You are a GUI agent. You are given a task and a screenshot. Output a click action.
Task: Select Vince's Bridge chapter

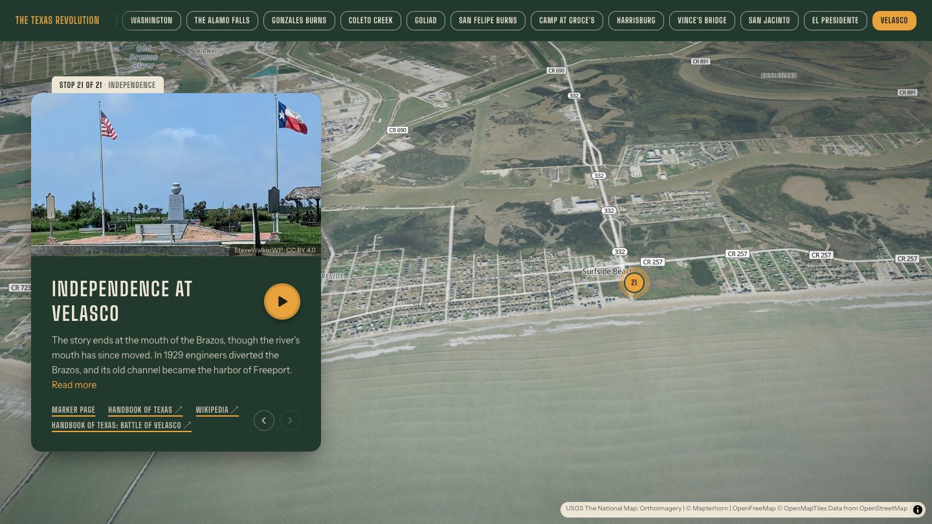[x=702, y=21]
